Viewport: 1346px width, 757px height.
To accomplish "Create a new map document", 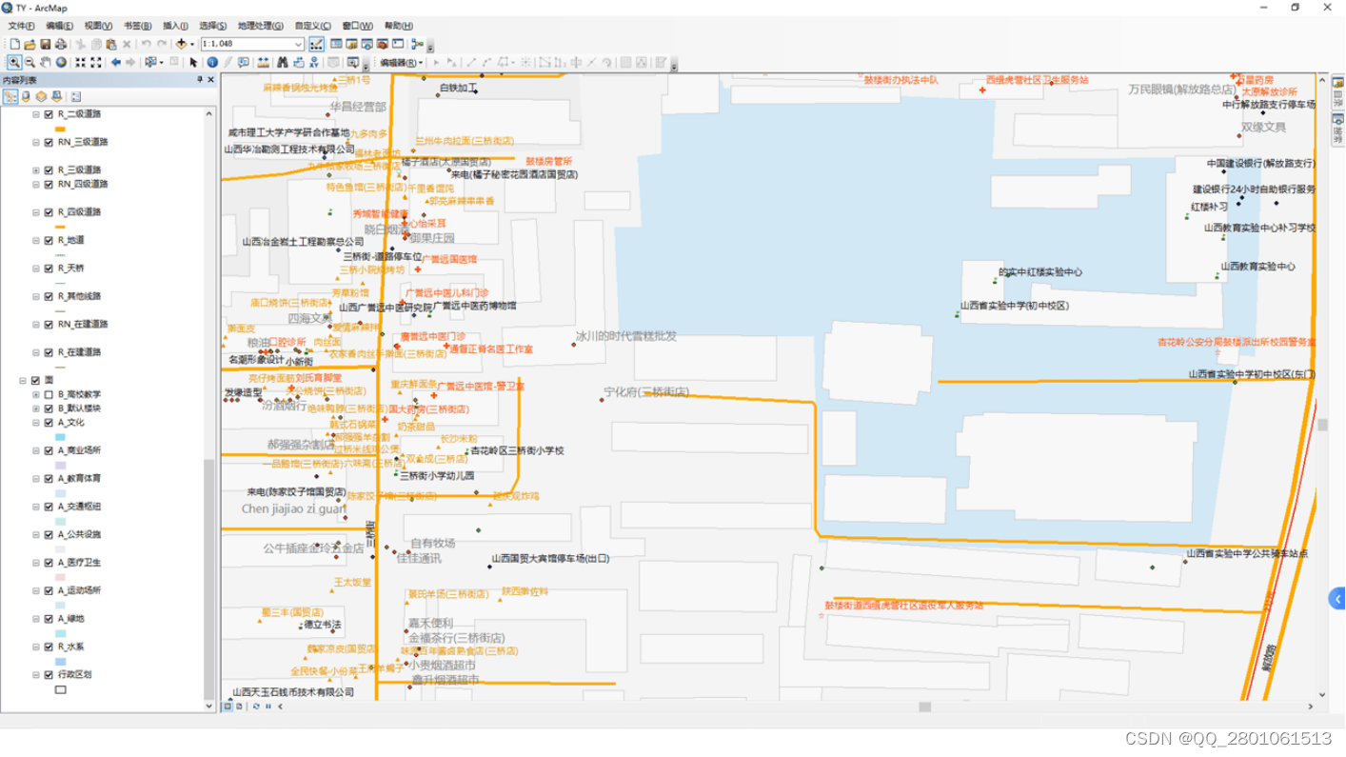I will click(x=15, y=44).
